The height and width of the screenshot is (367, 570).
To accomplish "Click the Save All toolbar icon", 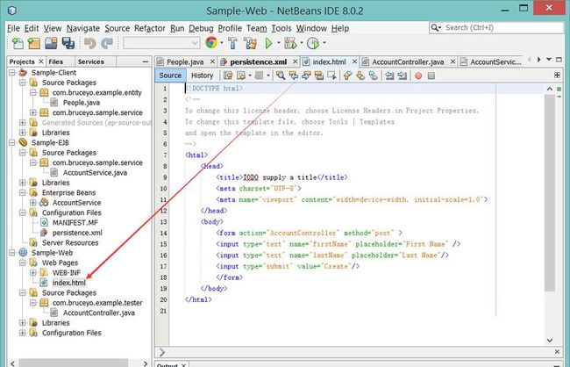I will (x=68, y=43).
